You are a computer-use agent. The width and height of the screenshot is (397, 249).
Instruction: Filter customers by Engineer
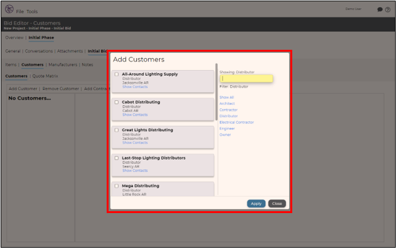pyautogui.click(x=227, y=129)
